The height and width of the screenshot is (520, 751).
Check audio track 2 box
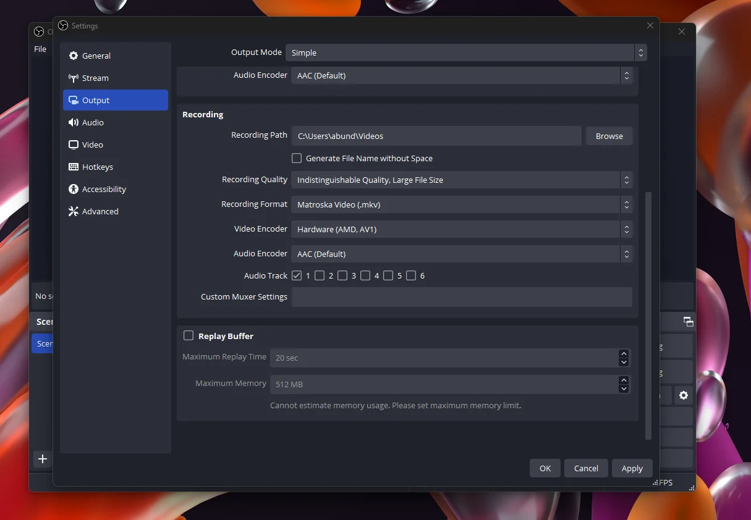tap(320, 275)
